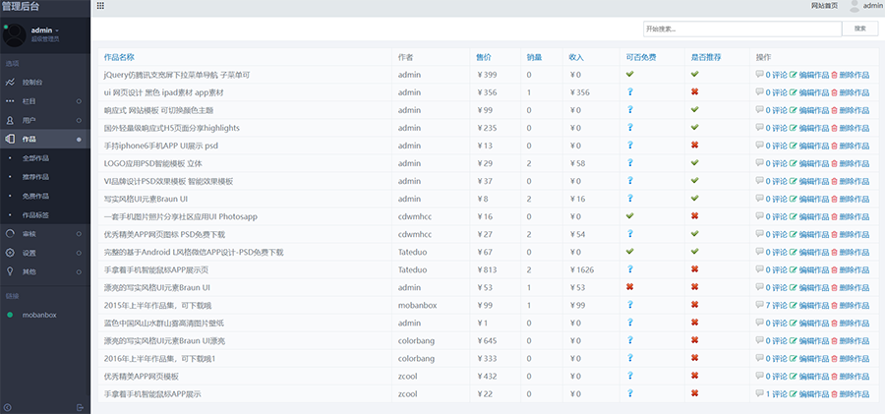Select 推荐作品 submenu item
This screenshot has width=885, height=414.
coord(35,177)
